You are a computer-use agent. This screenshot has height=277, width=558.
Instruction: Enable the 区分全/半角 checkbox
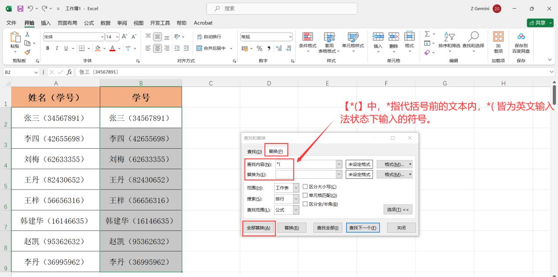click(306, 204)
